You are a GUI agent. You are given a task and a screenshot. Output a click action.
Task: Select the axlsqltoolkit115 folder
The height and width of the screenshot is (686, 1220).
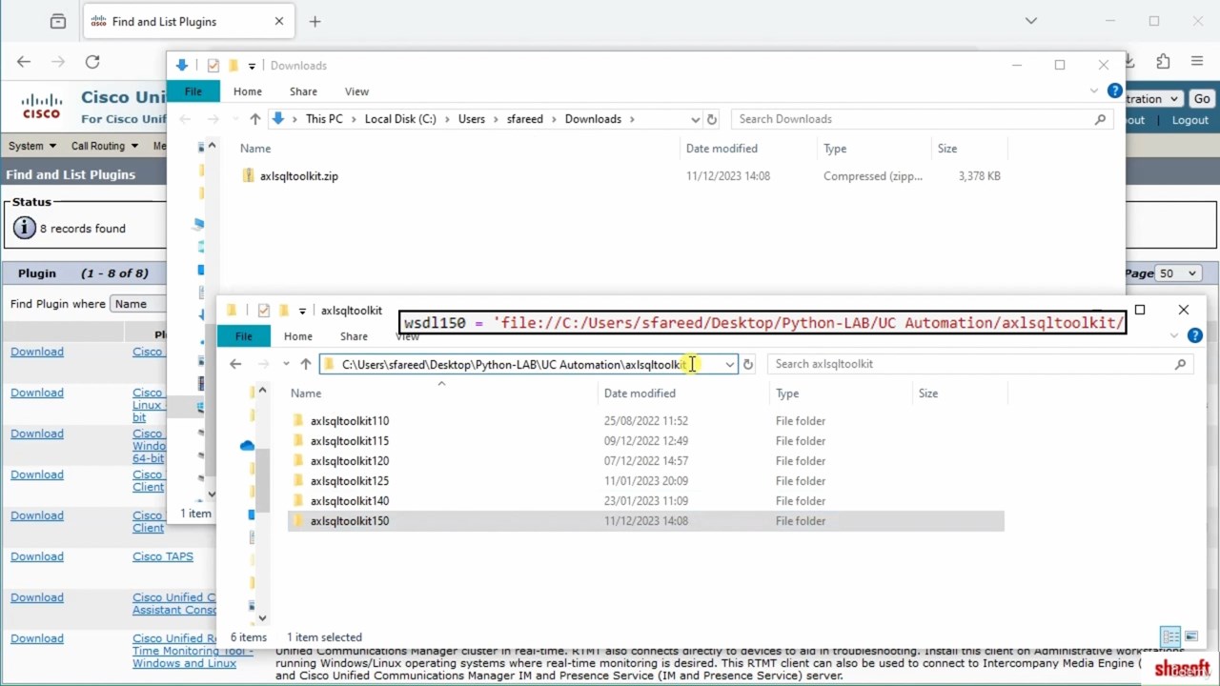point(350,441)
